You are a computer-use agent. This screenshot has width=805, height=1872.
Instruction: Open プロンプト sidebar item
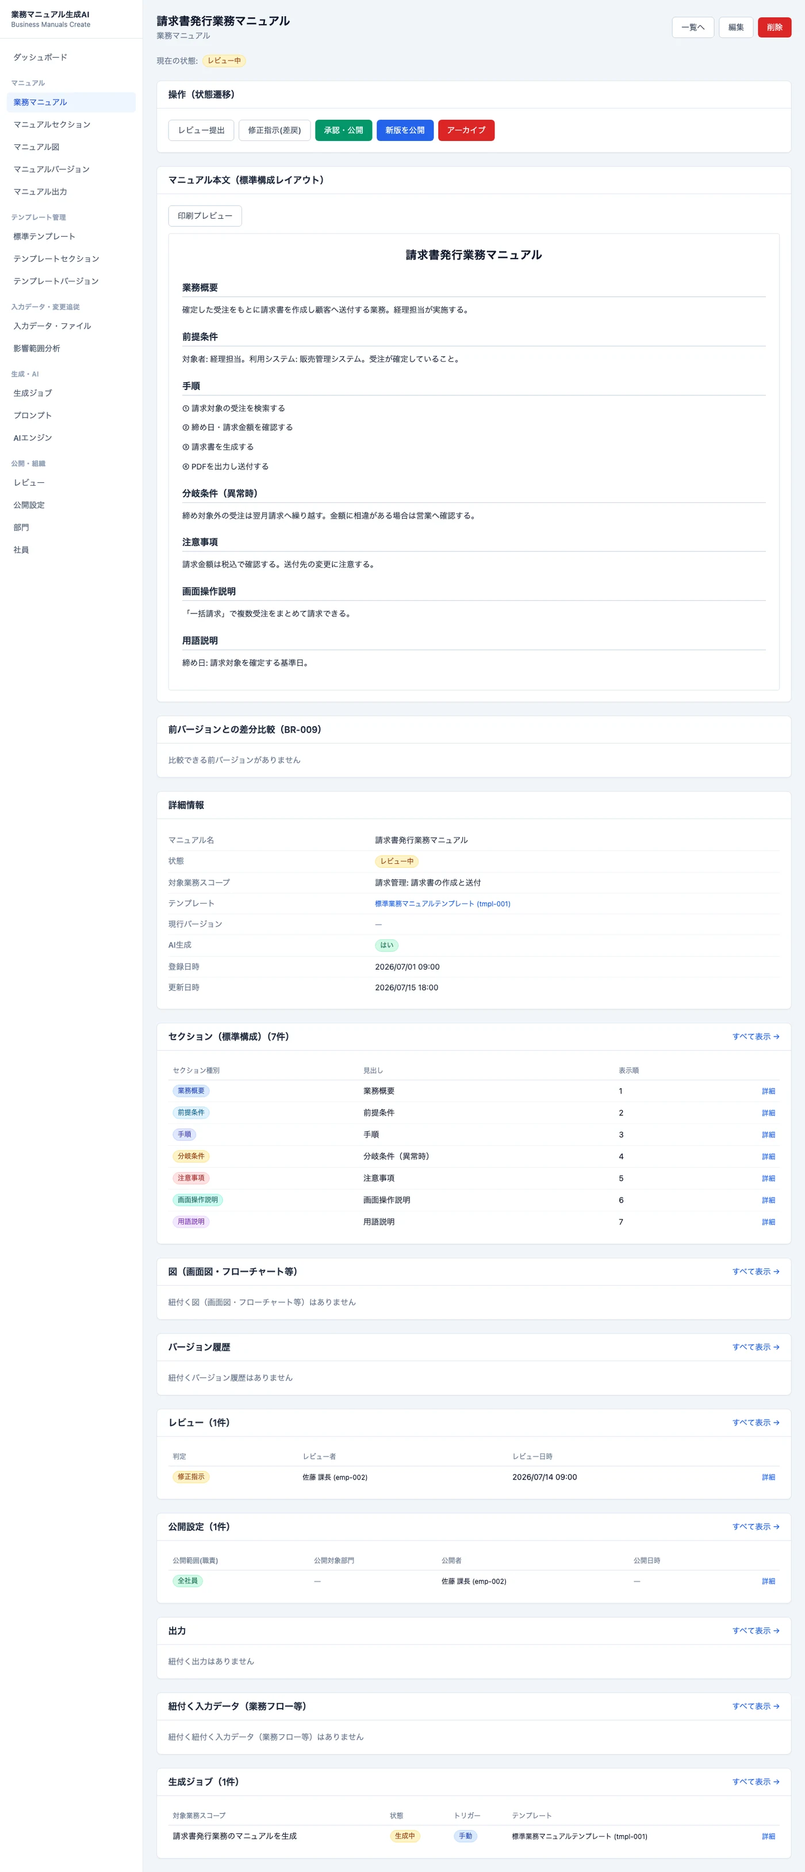[71, 415]
